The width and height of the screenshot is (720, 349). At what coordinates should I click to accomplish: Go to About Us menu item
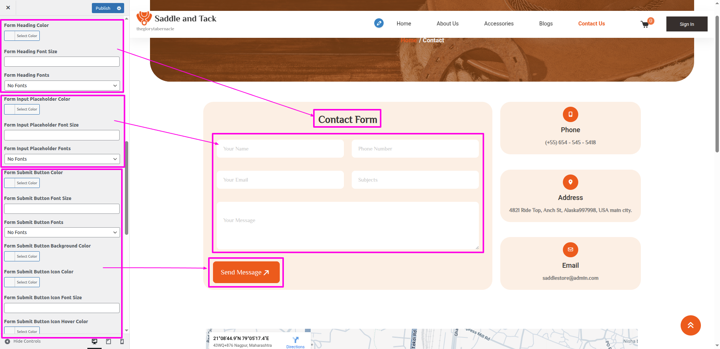pos(447,24)
